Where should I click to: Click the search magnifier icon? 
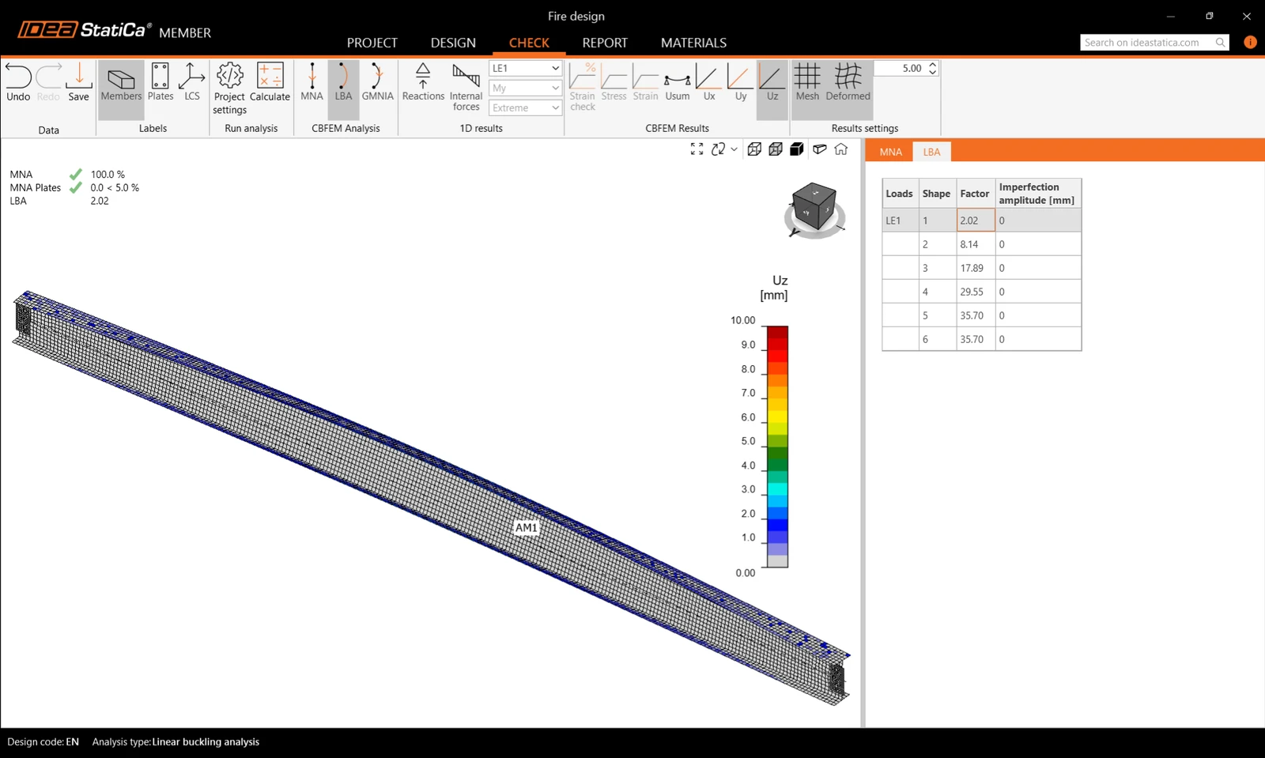point(1221,43)
